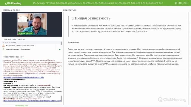The image size is (191, 107).
Task: Click Андрей Ромах's name in the chat
Action: (x=10, y=87)
